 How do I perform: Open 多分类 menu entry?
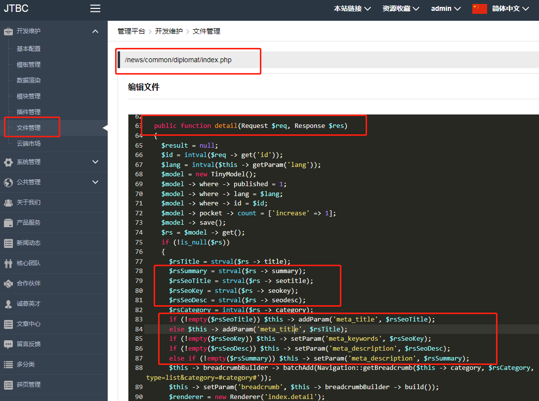[x=26, y=364]
